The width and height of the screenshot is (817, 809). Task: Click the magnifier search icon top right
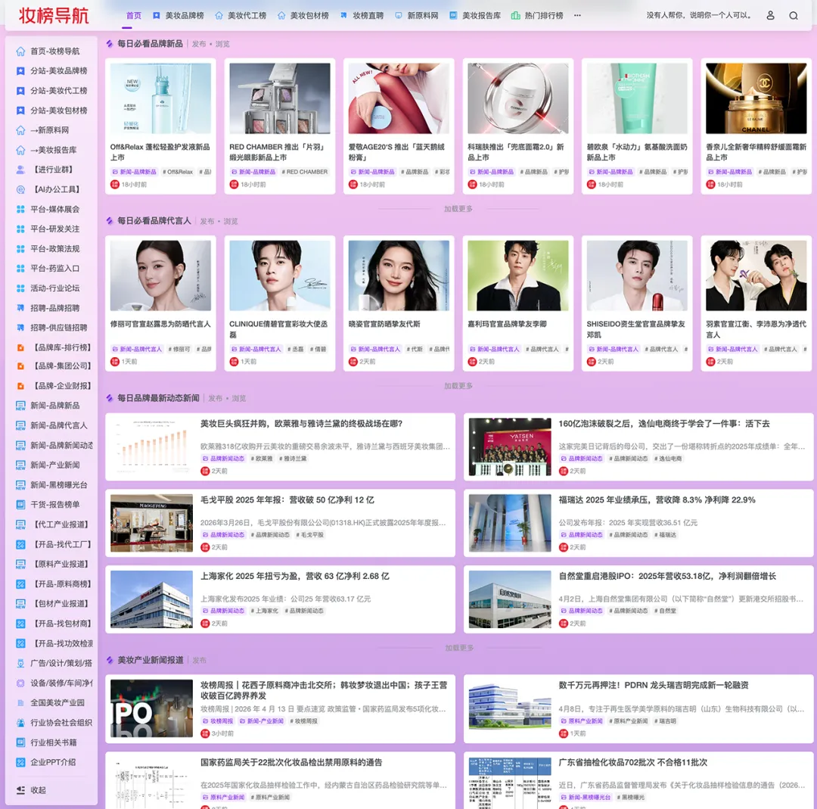click(792, 14)
